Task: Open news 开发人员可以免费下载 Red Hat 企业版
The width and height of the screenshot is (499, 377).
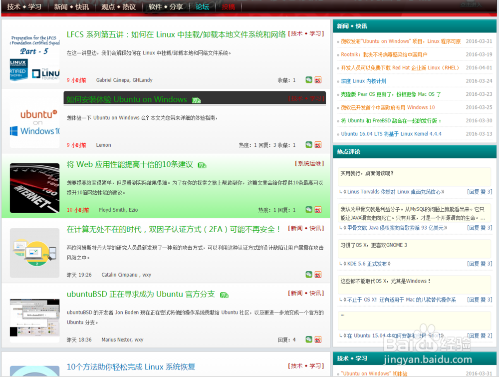Action: point(400,68)
